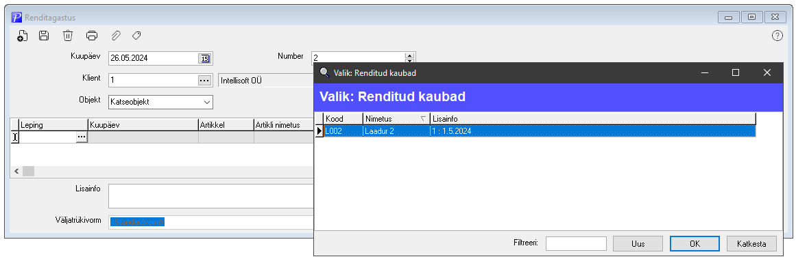Click the Kood column header in dialog

[x=343, y=118]
